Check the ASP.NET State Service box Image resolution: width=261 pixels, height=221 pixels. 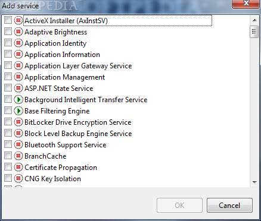click(8, 87)
